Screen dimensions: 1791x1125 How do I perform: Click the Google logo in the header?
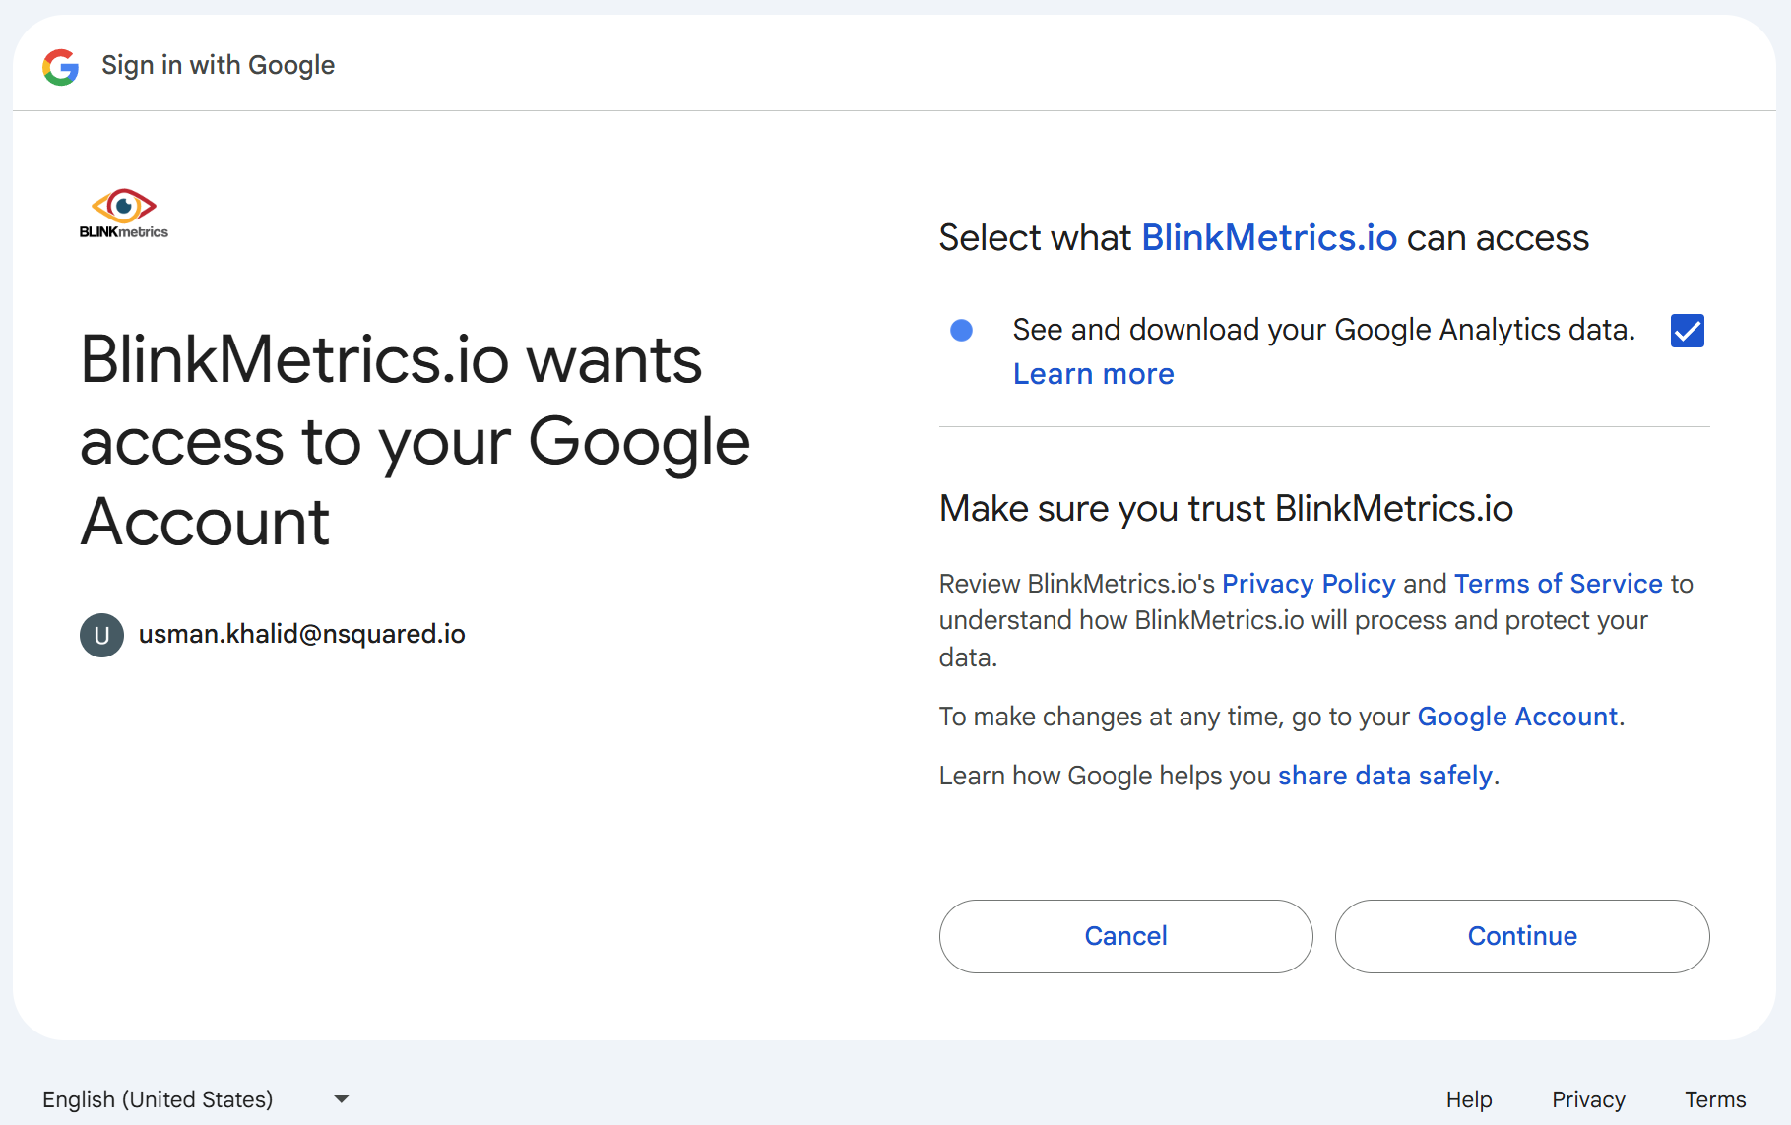click(x=60, y=66)
